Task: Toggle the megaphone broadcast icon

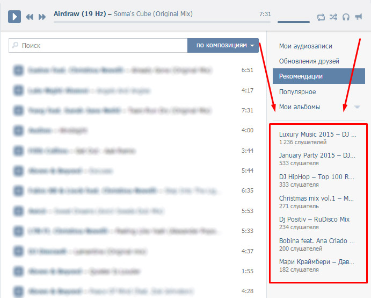Action: (x=358, y=17)
